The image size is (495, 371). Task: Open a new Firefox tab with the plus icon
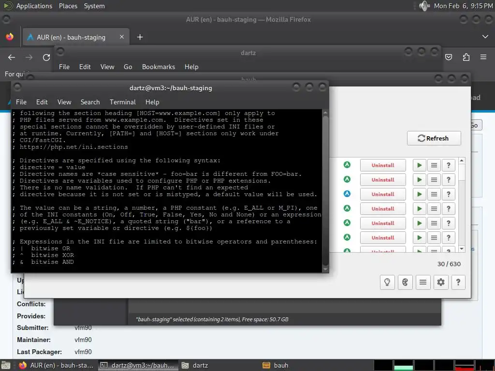[x=140, y=37]
